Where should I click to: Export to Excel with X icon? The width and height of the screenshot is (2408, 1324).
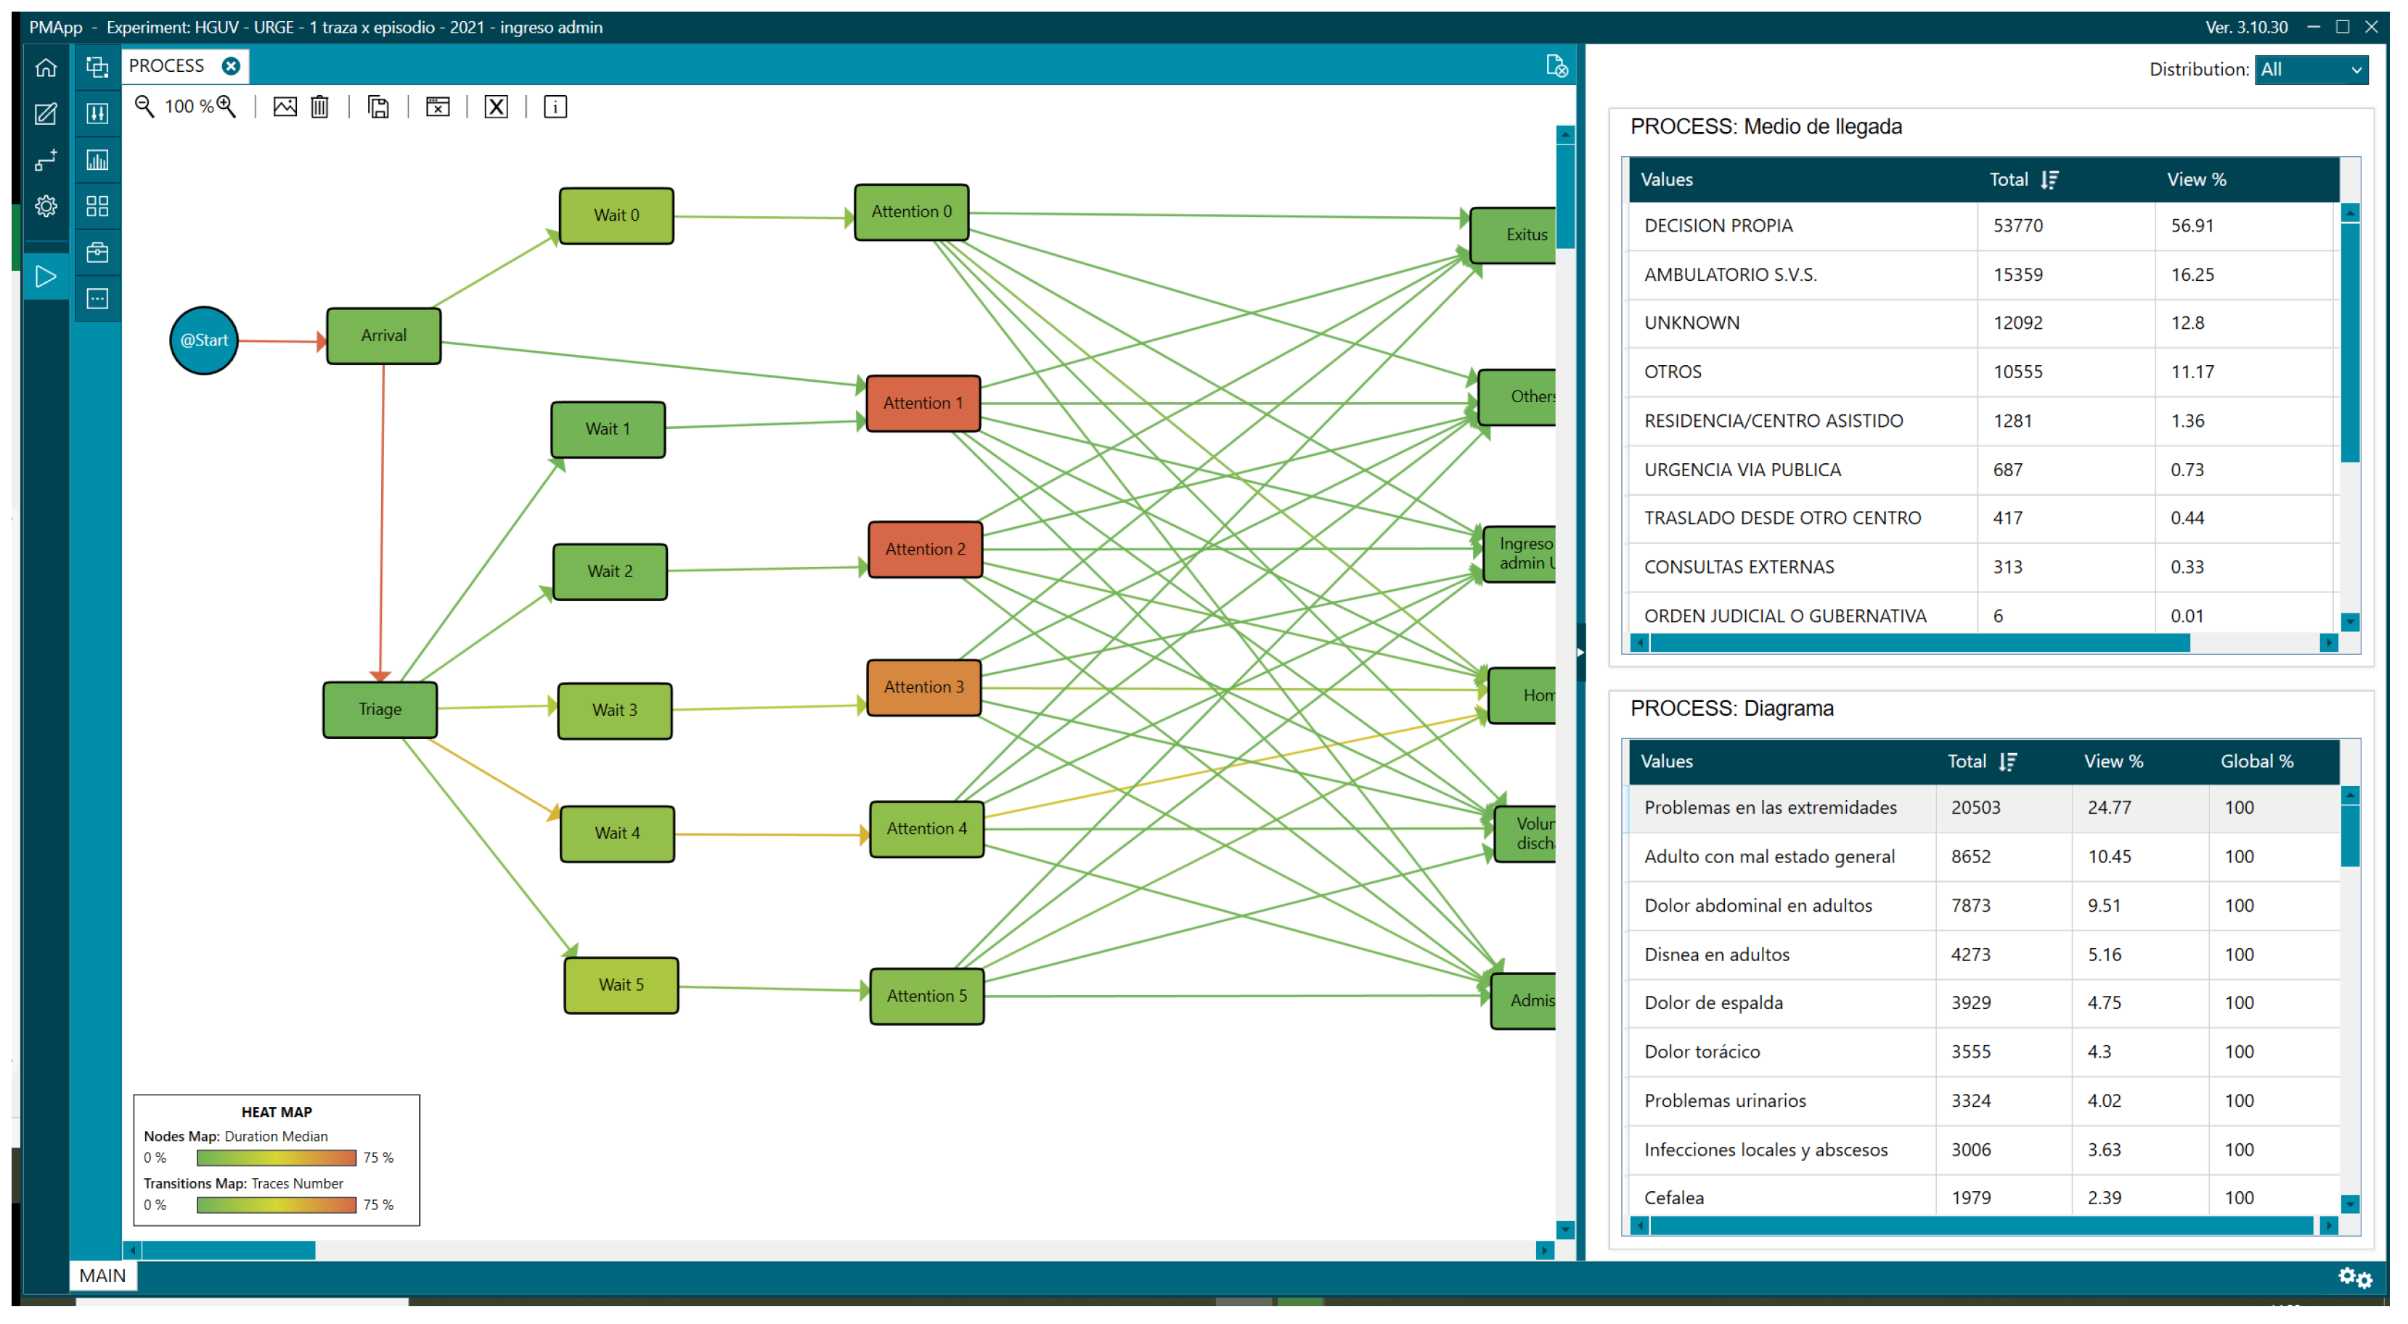coord(497,107)
